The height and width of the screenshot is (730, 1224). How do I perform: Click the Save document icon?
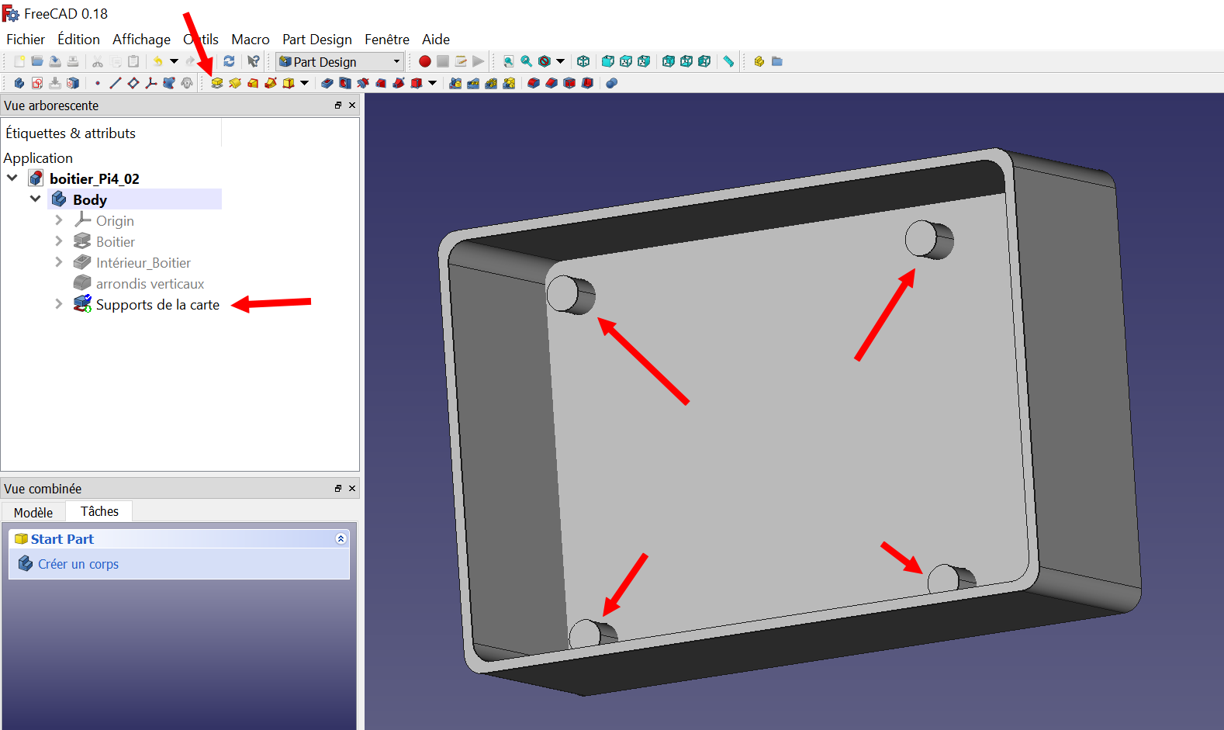click(x=55, y=61)
